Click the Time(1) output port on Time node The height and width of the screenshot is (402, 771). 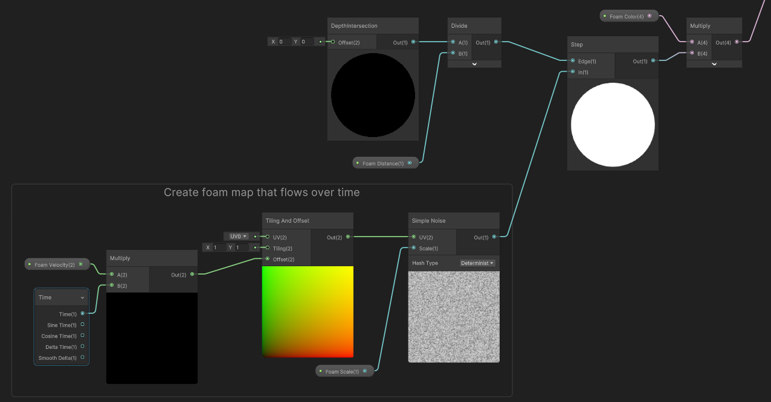click(x=82, y=314)
